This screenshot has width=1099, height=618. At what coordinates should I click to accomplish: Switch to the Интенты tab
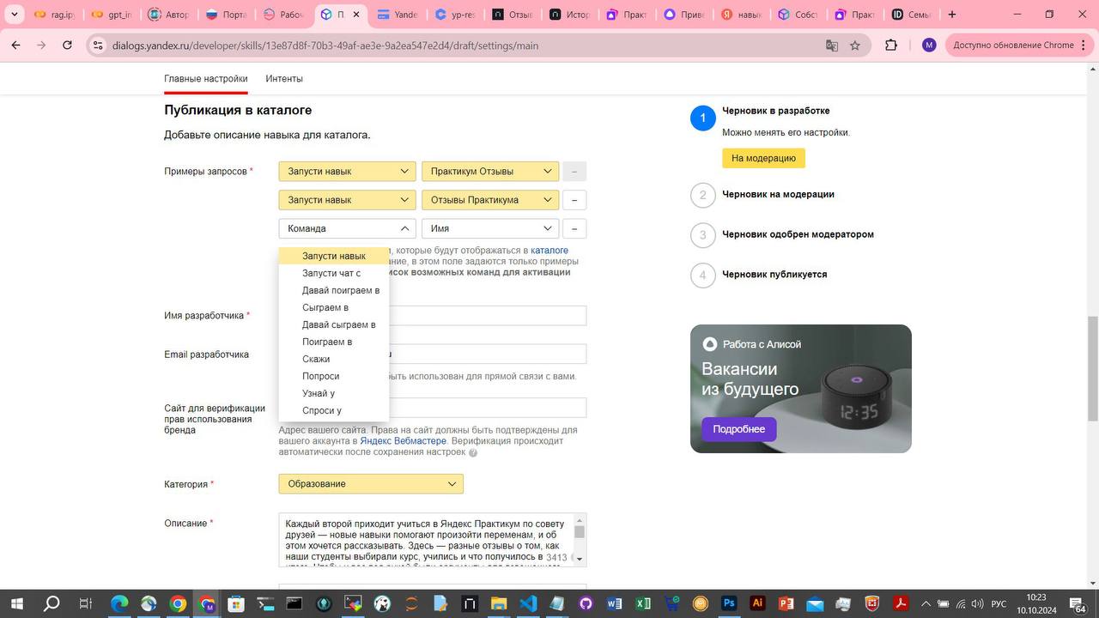pyautogui.click(x=284, y=79)
